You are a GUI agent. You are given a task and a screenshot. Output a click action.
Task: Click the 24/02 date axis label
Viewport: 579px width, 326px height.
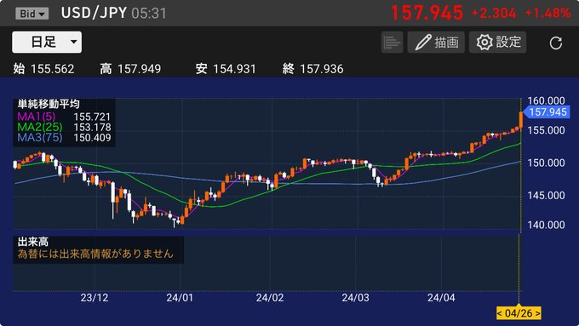270,298
